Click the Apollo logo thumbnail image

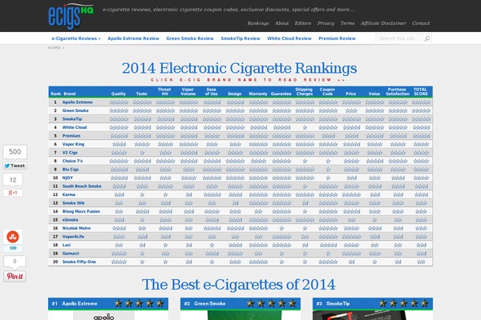point(103,315)
